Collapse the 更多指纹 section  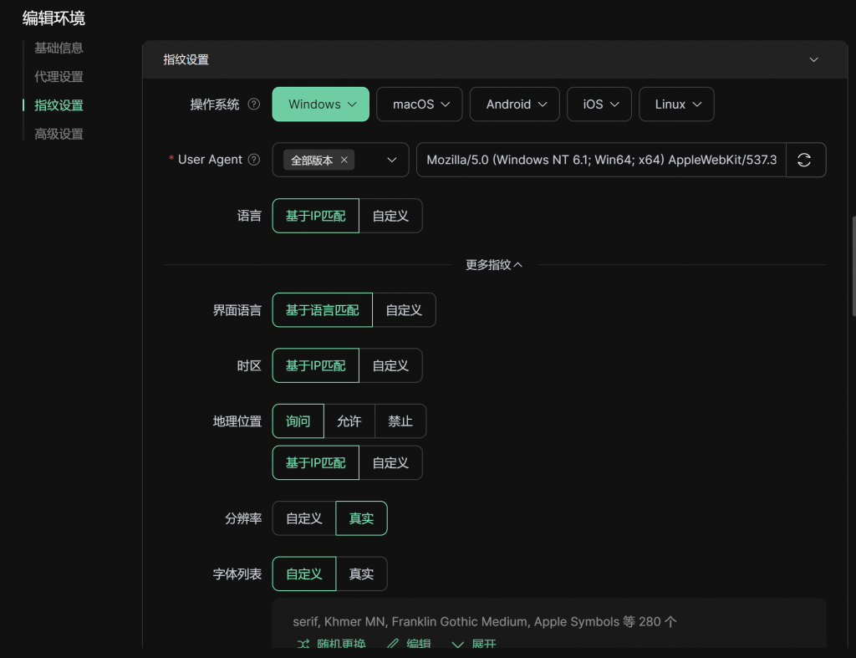(x=493, y=265)
